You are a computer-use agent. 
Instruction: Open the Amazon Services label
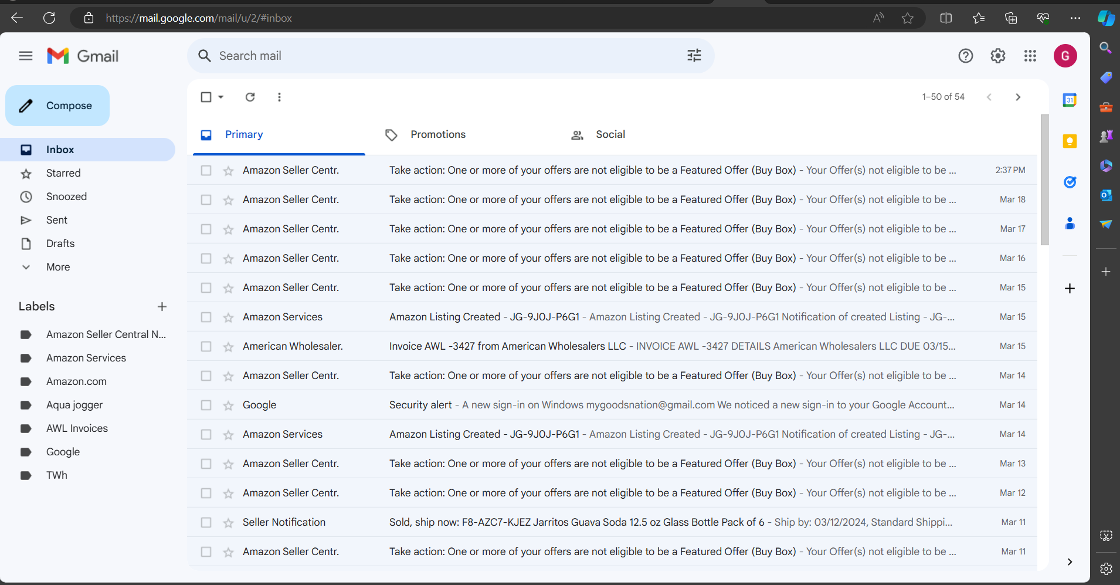(x=87, y=358)
